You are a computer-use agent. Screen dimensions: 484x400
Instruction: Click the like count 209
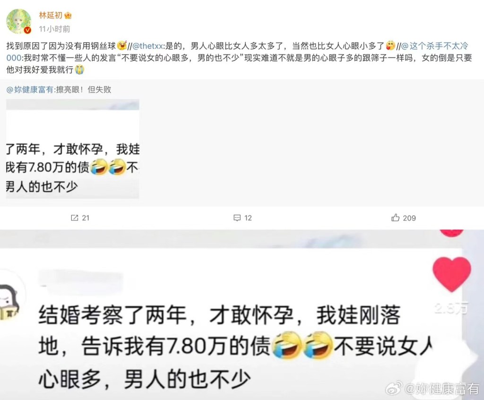coord(409,218)
